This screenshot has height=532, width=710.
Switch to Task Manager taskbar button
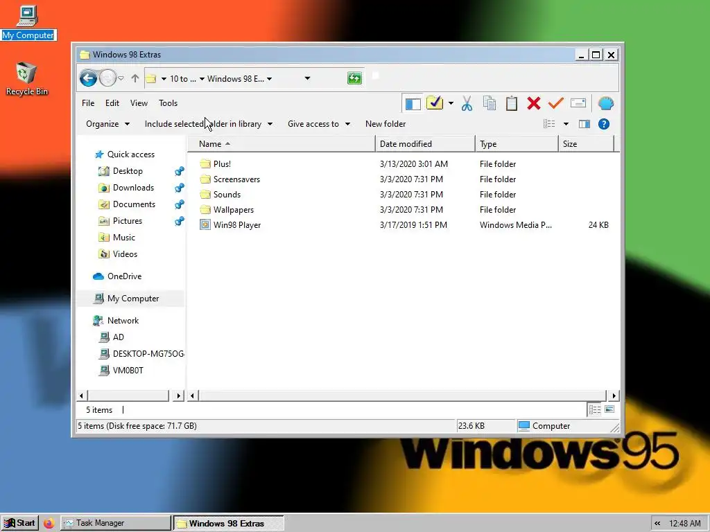pos(116,523)
